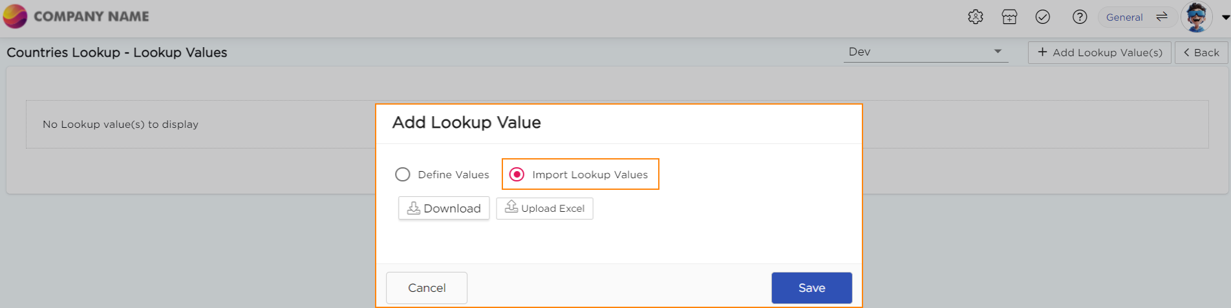The height and width of the screenshot is (308, 1231).
Task: Click the General workspace switcher
Action: (1124, 17)
